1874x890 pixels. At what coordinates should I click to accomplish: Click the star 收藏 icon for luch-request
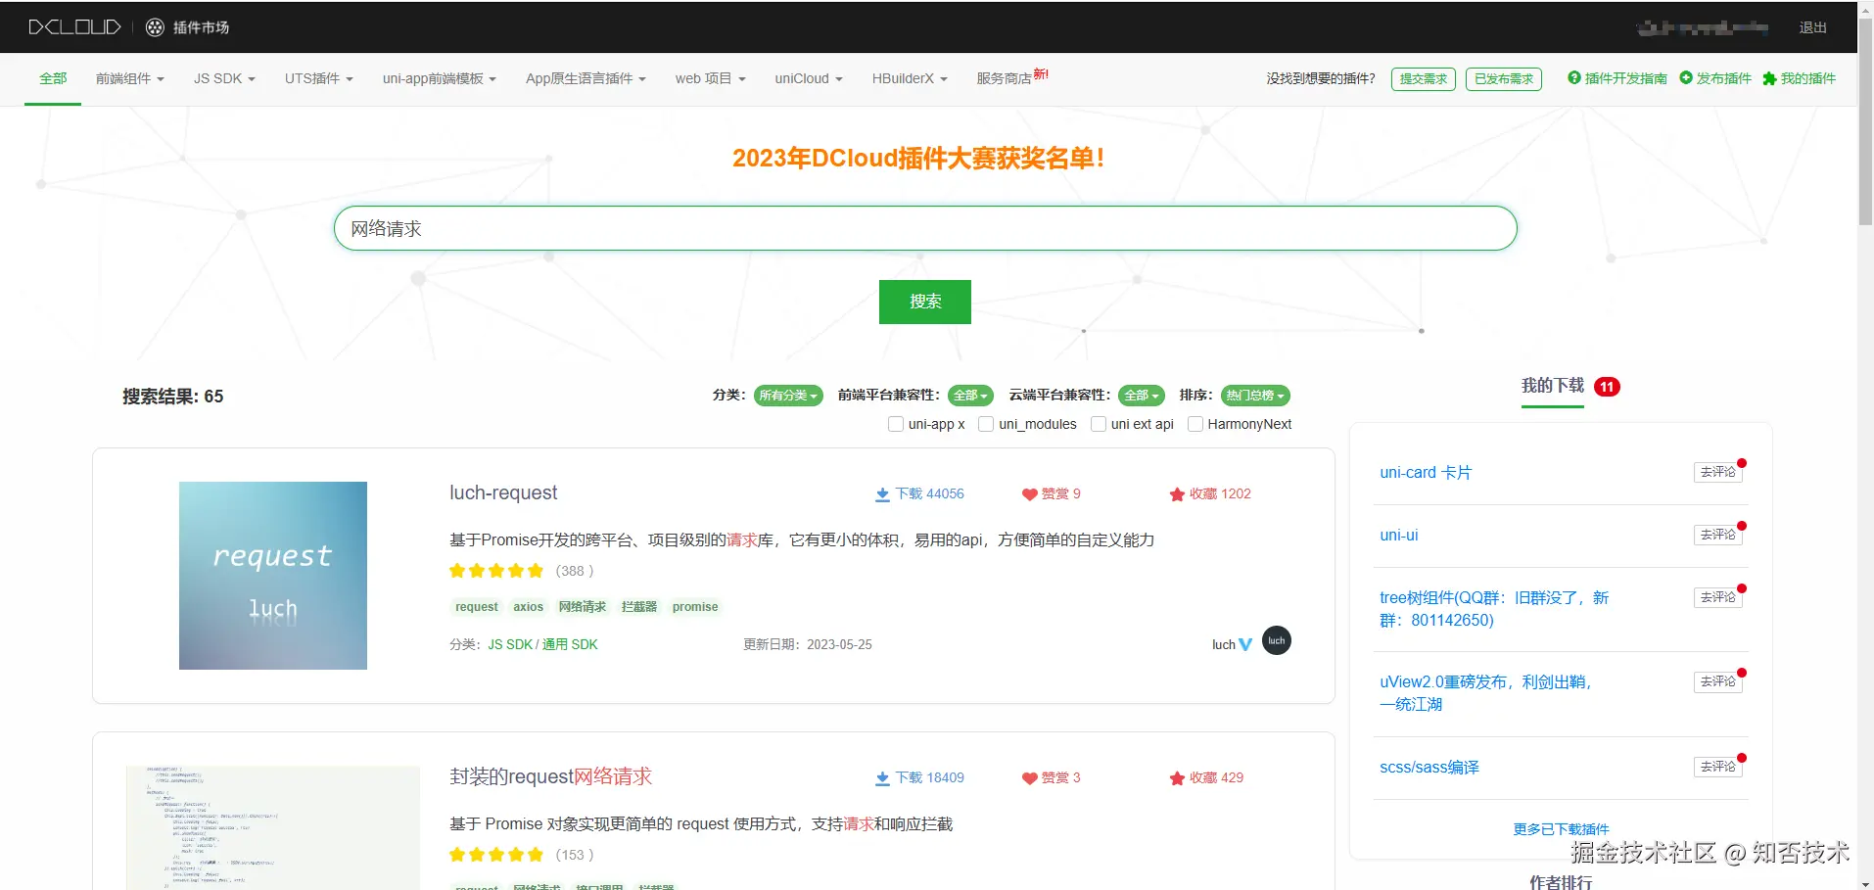tap(1177, 494)
